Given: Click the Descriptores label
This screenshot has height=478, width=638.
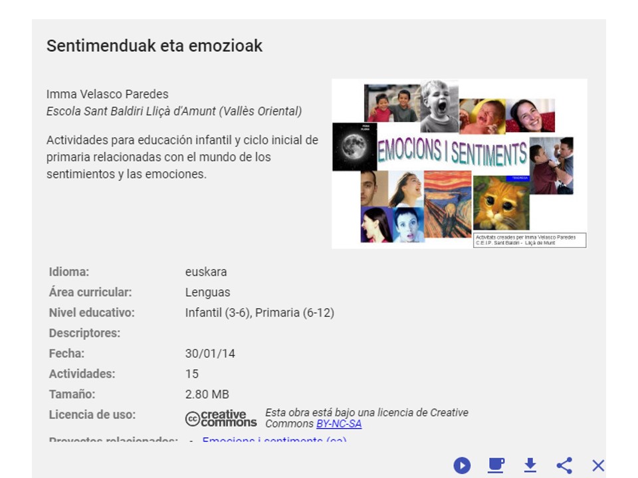Looking at the screenshot, I should (84, 333).
